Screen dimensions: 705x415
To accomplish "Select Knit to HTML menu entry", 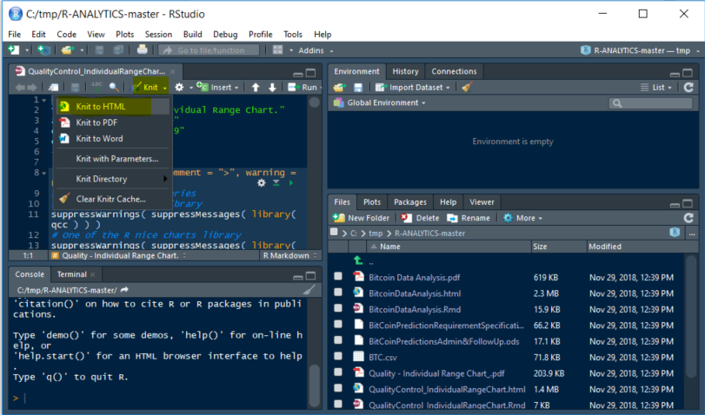I will pos(112,107).
